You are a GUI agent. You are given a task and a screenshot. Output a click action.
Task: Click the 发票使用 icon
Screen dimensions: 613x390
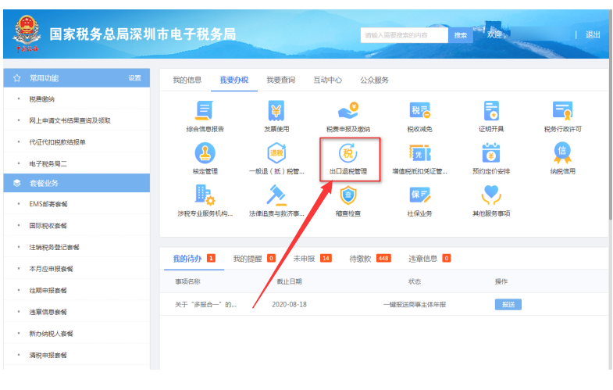point(276,111)
